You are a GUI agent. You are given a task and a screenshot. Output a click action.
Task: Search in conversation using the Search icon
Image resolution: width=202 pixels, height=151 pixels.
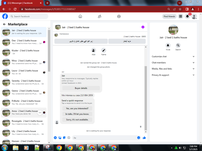pos(178,46)
